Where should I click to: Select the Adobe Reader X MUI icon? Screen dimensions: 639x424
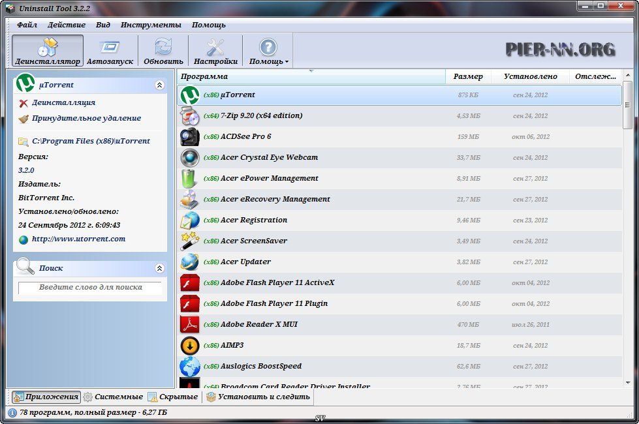190,325
